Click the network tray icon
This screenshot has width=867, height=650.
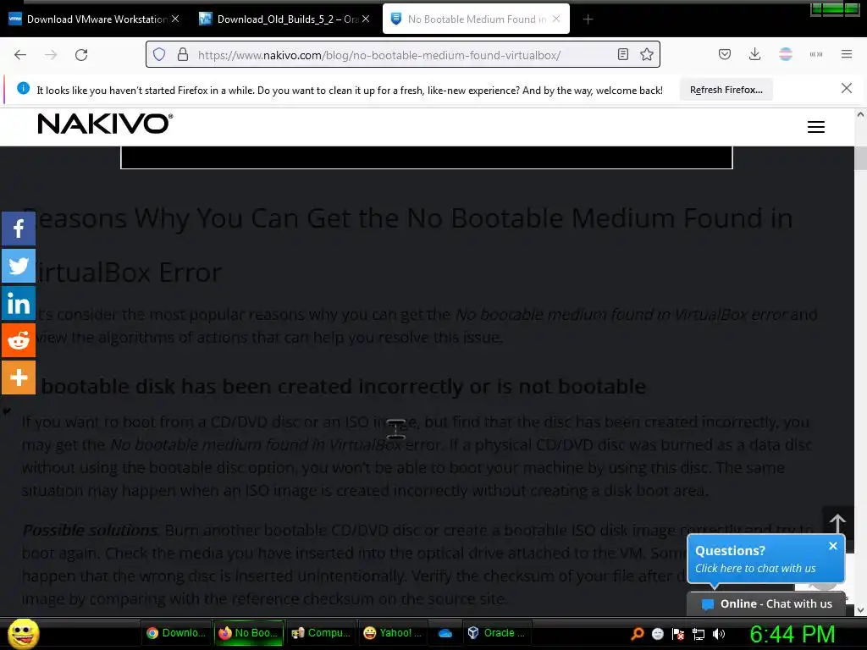[x=699, y=634]
